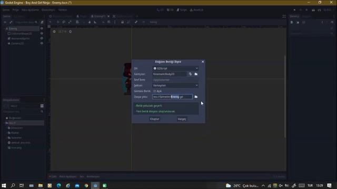
Task: Open the Hata Ayıklayıcı bottom panel
Action: (x=68, y=176)
